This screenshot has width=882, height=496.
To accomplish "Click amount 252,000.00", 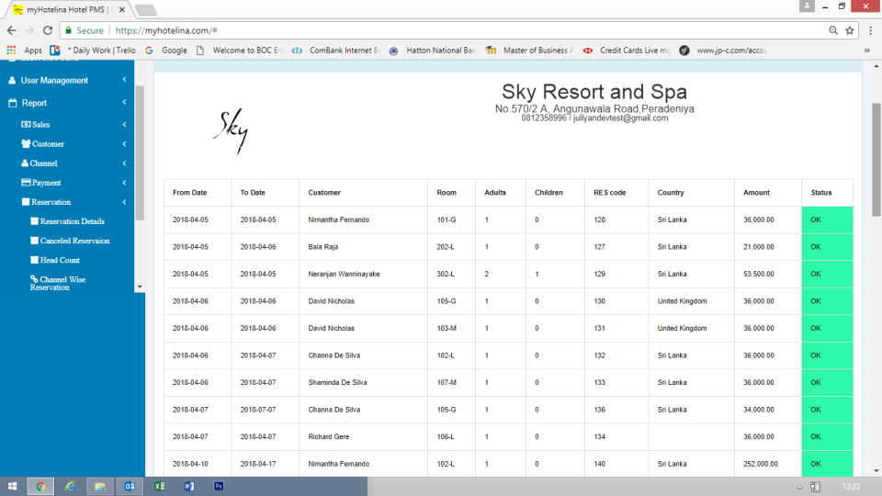I will click(761, 464).
